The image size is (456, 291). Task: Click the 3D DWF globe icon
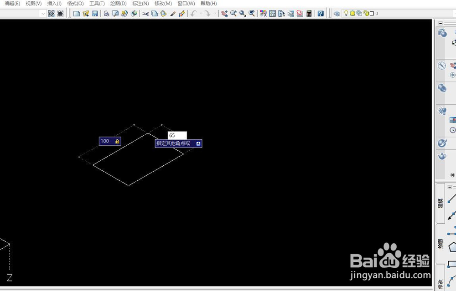click(134, 13)
